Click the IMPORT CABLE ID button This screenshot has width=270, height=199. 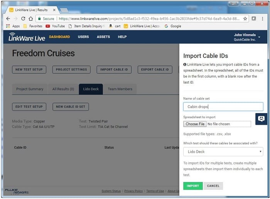coord(114,69)
